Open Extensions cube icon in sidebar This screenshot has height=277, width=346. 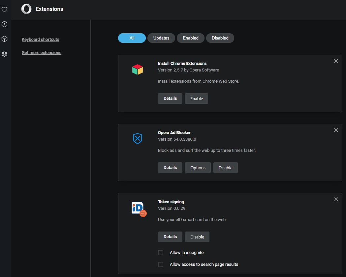[4, 39]
